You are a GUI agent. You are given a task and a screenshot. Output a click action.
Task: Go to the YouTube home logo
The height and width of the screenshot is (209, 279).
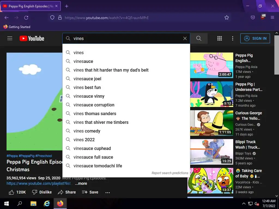click(x=32, y=38)
